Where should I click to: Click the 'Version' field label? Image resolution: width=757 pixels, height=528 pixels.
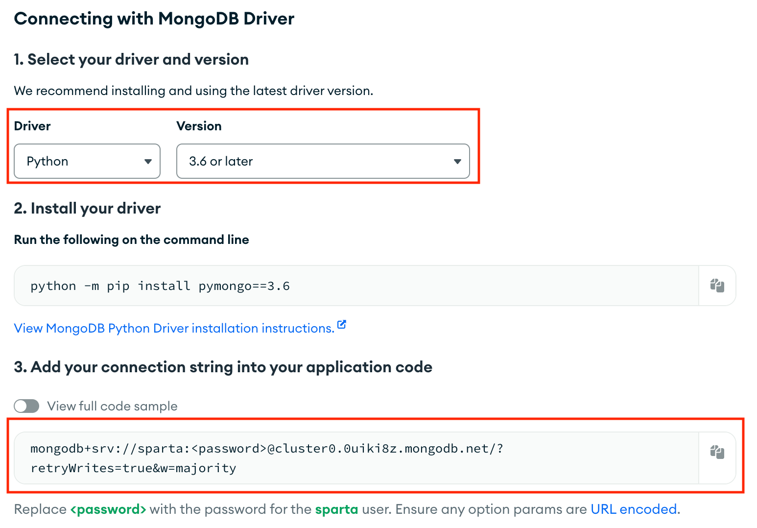pos(199,126)
